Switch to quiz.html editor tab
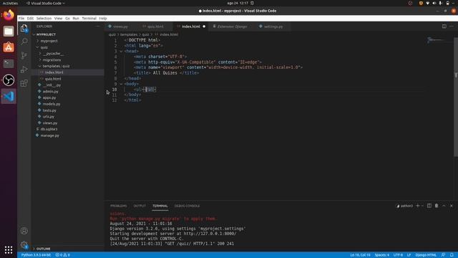 coord(155,27)
